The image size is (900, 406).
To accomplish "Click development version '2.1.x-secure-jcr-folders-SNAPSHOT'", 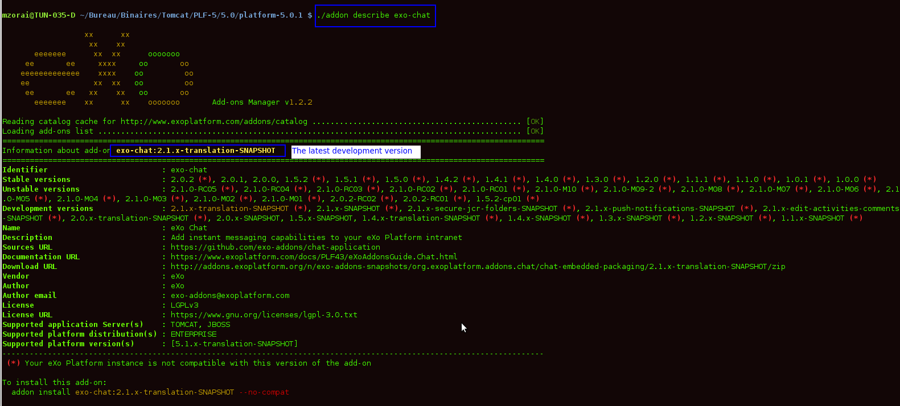I will tap(483, 209).
